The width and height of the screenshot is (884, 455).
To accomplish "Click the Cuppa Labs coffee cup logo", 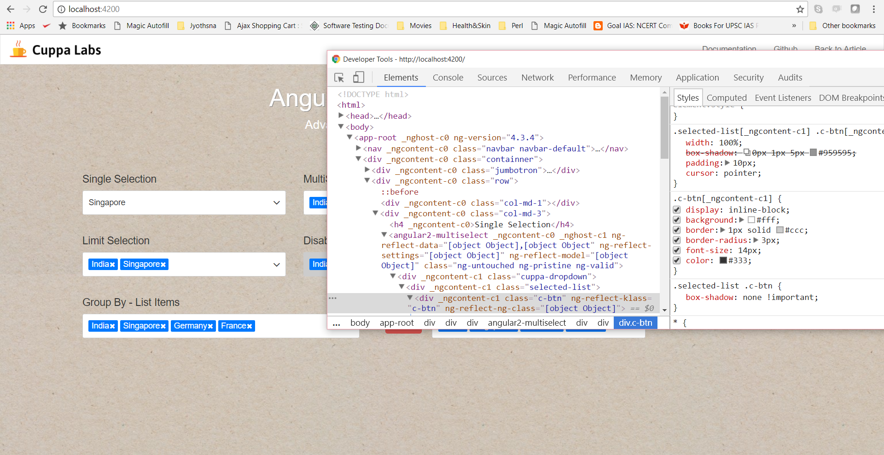I will (x=18, y=49).
